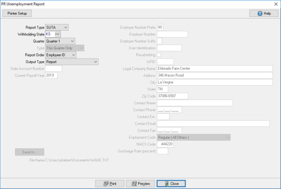Select the Employer Number field
This screenshot has width=281, height=189.
[x=173, y=34]
